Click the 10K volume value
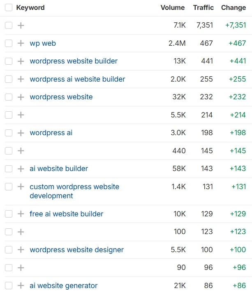This screenshot has height=293, width=252. pyautogui.click(x=180, y=214)
